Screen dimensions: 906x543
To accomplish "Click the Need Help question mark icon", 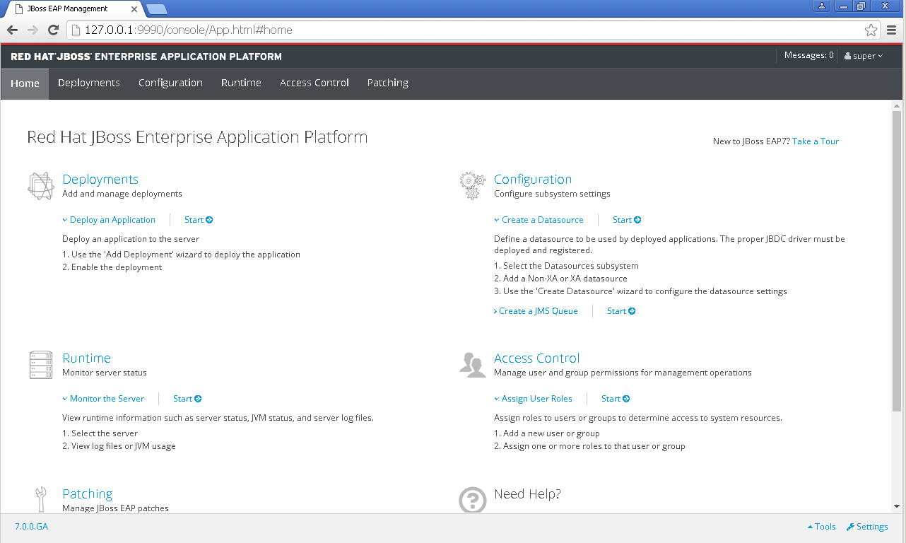I will tap(472, 499).
